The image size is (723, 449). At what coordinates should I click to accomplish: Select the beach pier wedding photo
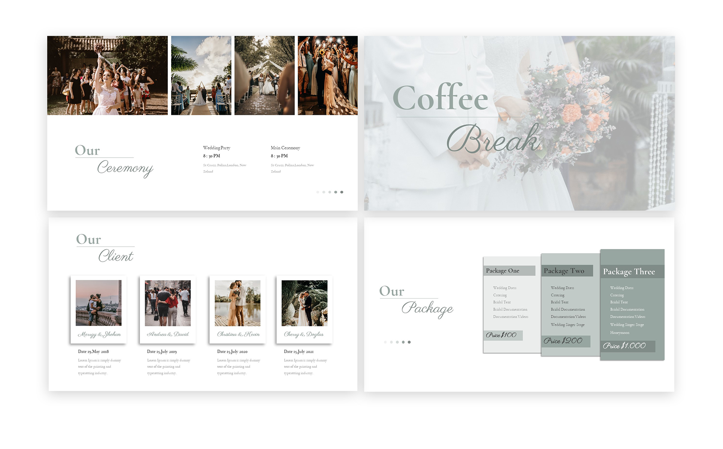pos(201,75)
